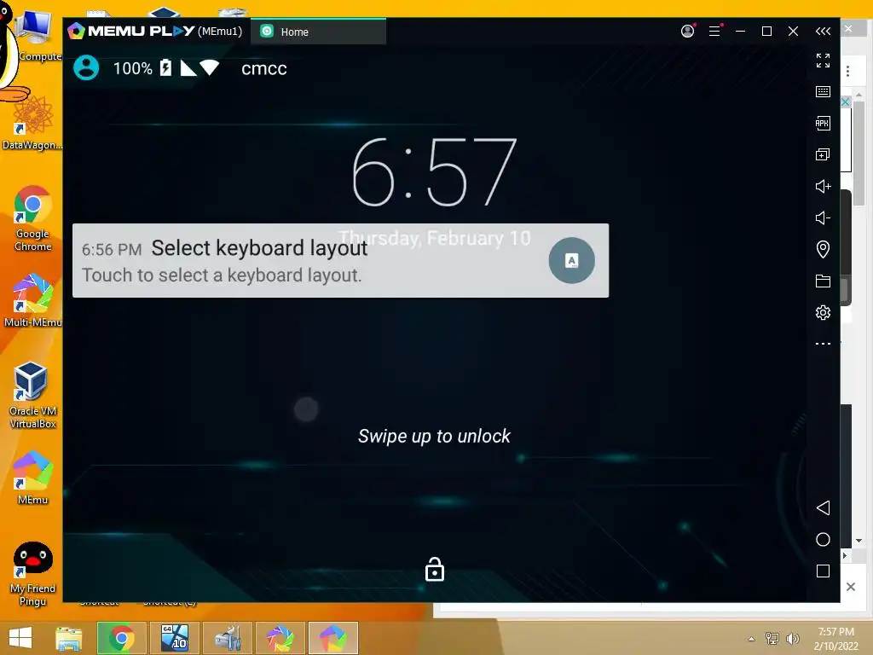Click the system tray volume speaker icon

[792, 639]
